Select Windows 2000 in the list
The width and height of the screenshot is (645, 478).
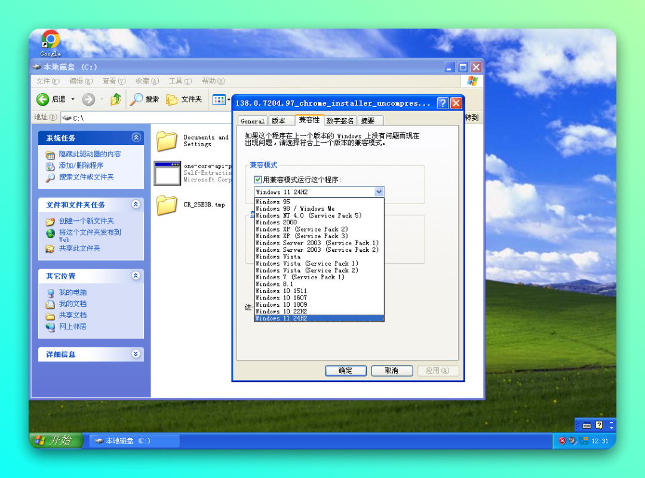(319, 223)
